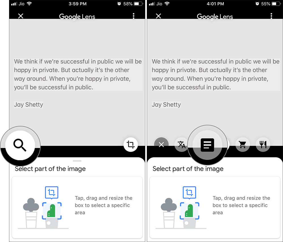The image size is (283, 242).
Task: Tap the magnifying glass search icon
Action: tap(20, 145)
